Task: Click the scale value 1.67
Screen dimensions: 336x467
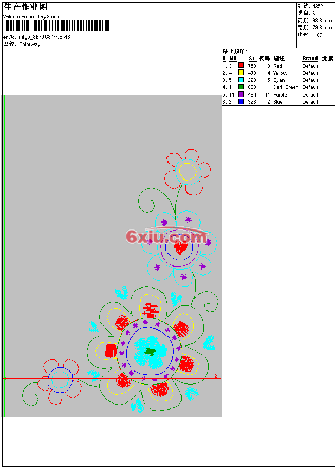Action: (317, 35)
